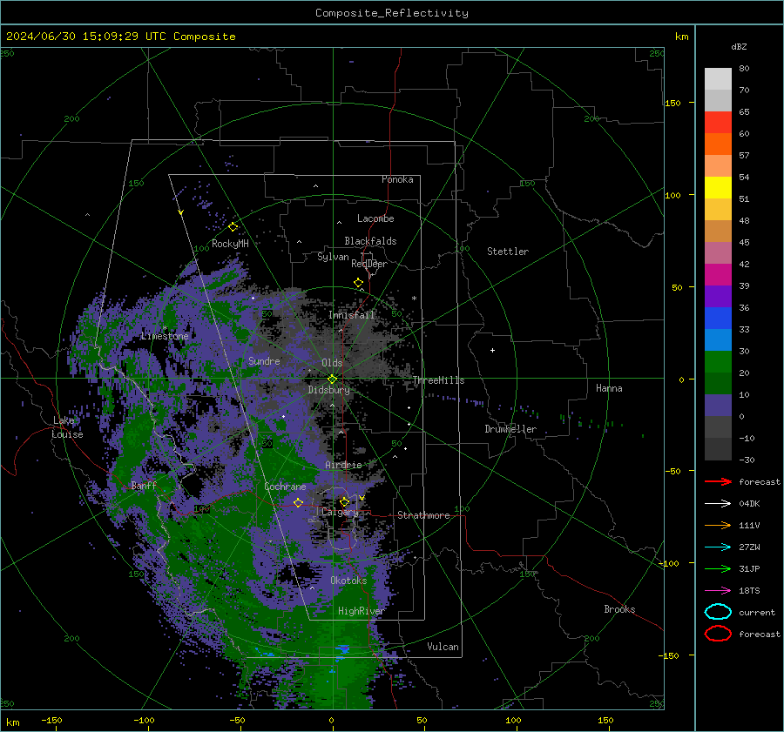784x732 pixels.
Task: Click the Composite_Reflectivity title
Action: click(x=392, y=13)
